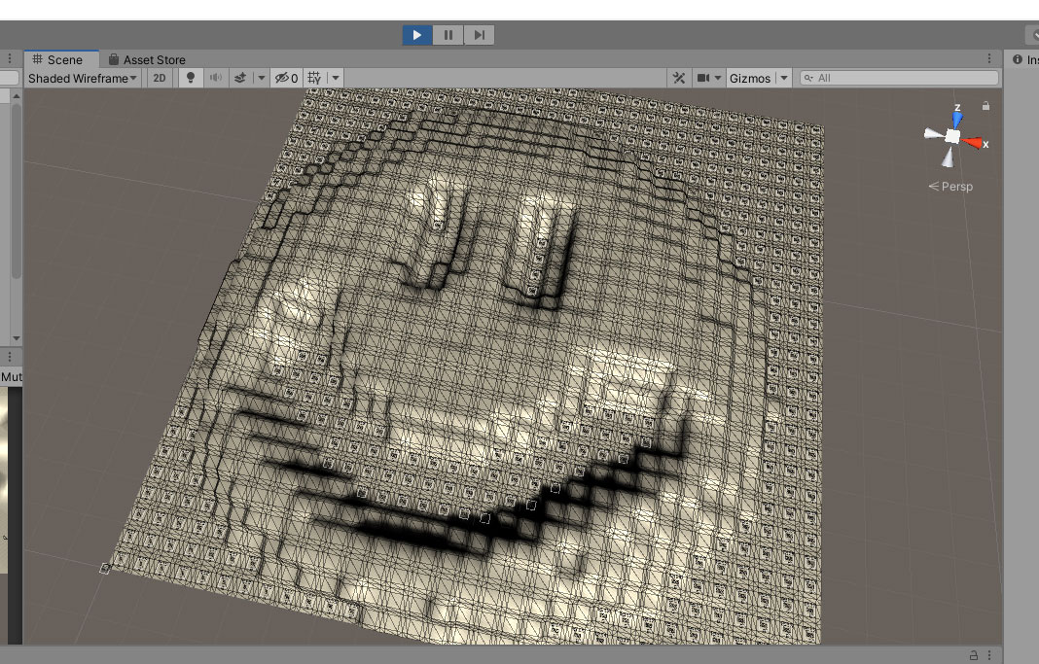The width and height of the screenshot is (1039, 664).
Task: Open the Asset Store tab
Action: pyautogui.click(x=147, y=59)
